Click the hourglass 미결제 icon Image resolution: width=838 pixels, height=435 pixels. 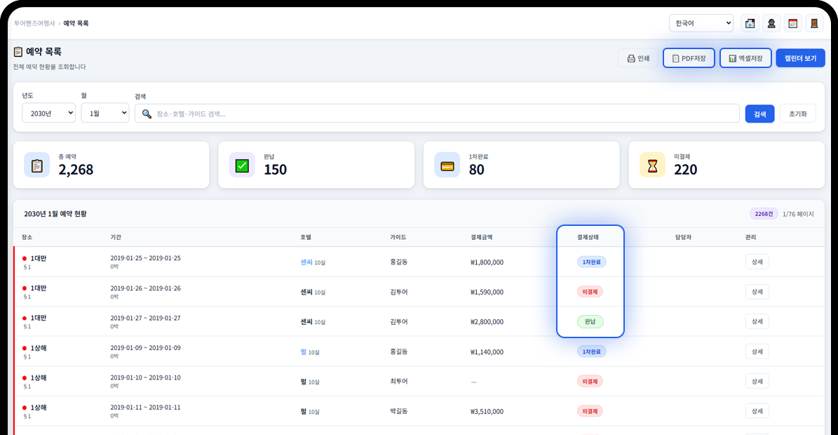[x=652, y=166]
